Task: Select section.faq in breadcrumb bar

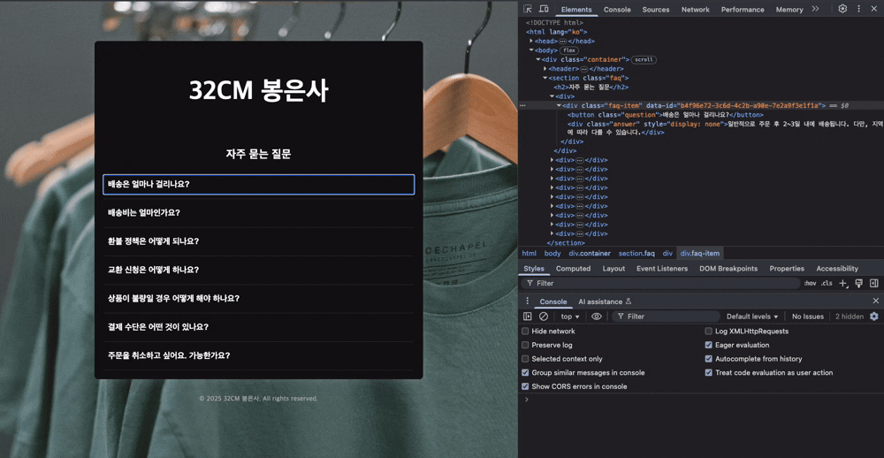Action: click(636, 254)
